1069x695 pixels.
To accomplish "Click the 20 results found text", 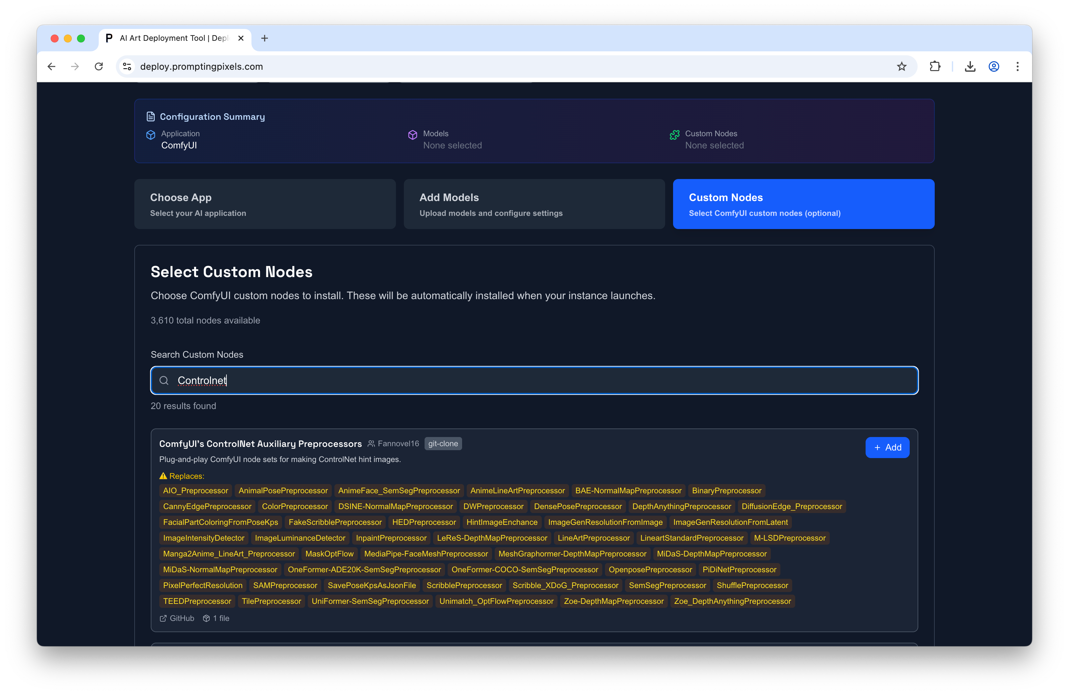I will (183, 406).
